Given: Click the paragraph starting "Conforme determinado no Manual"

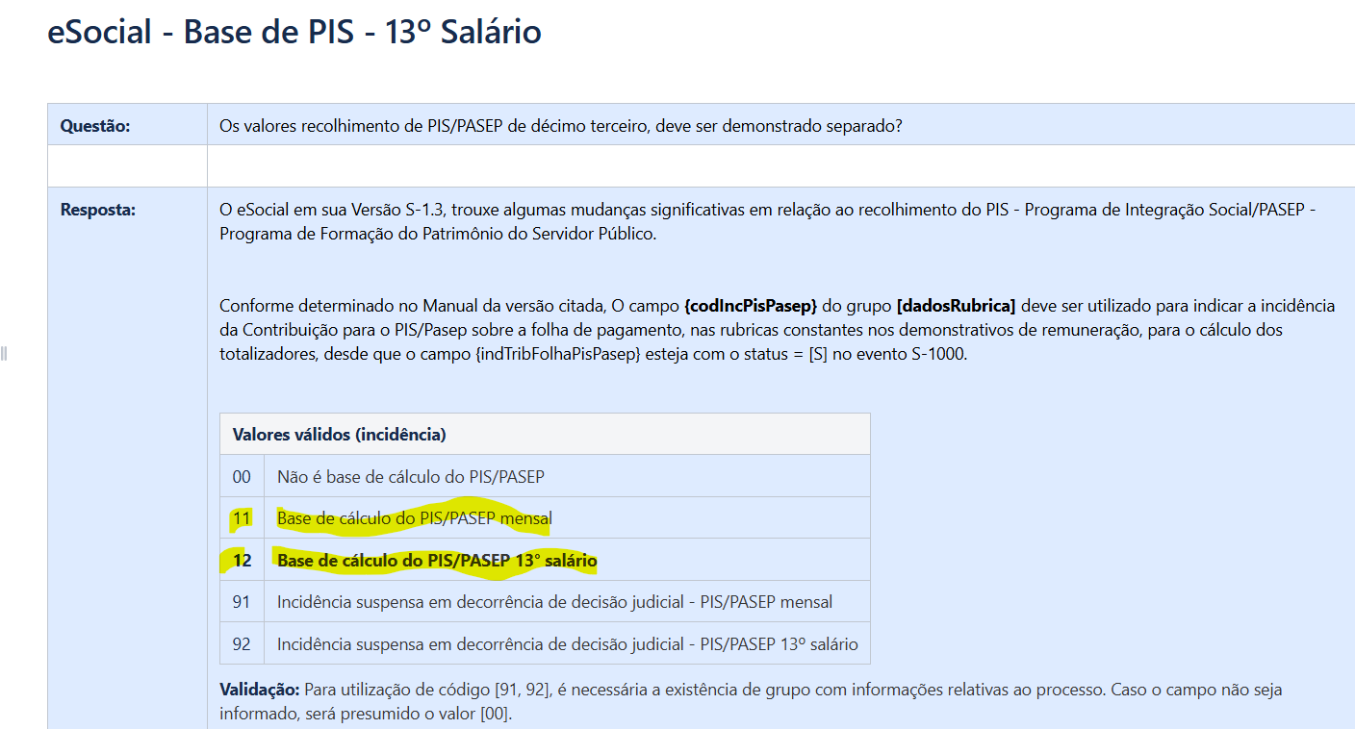Looking at the screenshot, I should tap(778, 329).
